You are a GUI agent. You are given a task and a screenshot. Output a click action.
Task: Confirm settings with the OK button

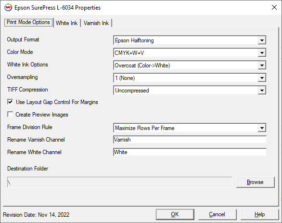tap(175, 214)
